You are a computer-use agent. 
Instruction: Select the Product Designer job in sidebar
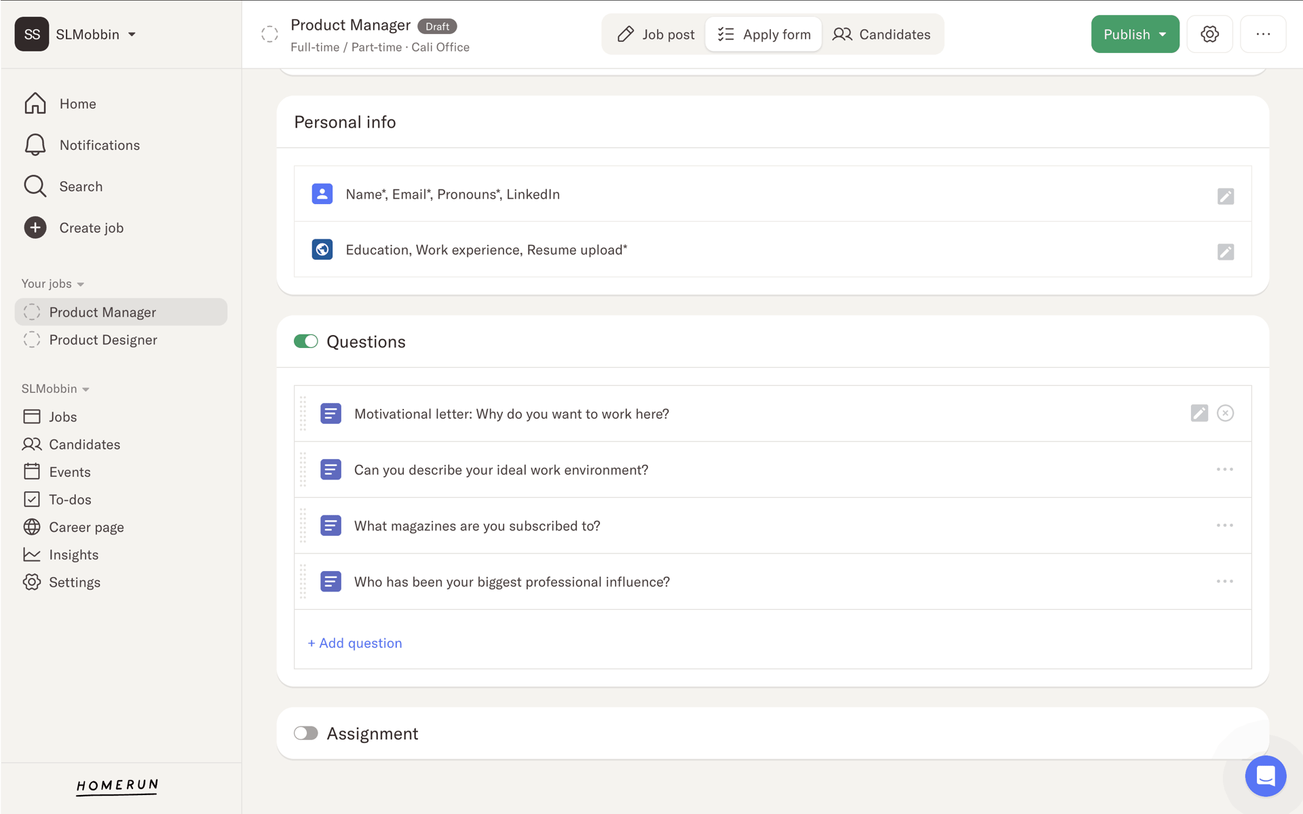click(x=121, y=340)
